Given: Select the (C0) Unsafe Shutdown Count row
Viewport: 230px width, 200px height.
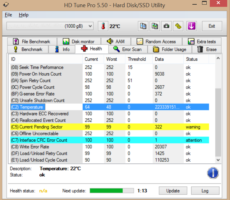Looking at the screenshot, I should (x=110, y=100).
